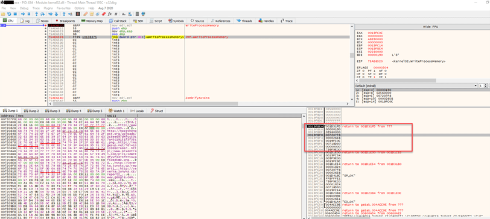Switch to the Symbols tab
This screenshot has width=490, height=219.
tap(176, 21)
